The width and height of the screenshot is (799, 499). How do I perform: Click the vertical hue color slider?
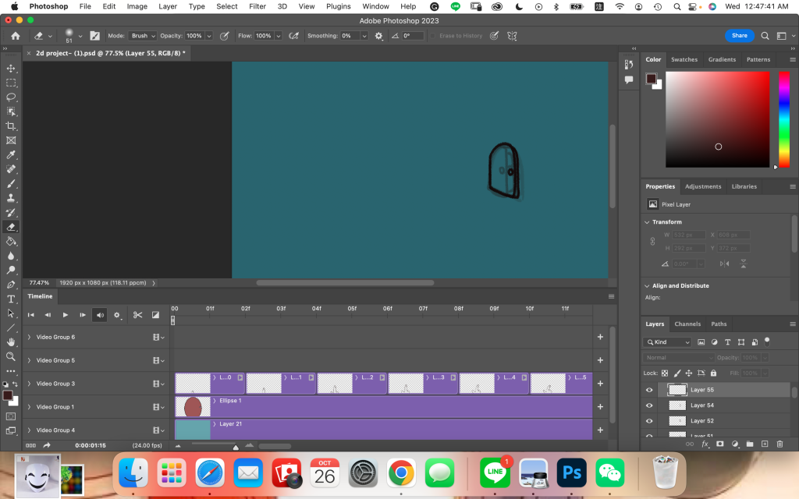(x=783, y=117)
